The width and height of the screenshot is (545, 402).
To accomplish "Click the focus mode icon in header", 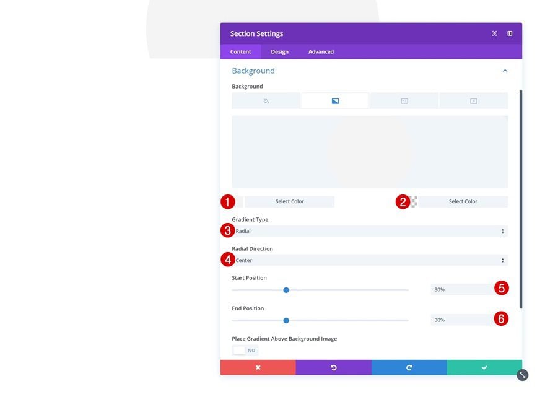I will (x=494, y=33).
